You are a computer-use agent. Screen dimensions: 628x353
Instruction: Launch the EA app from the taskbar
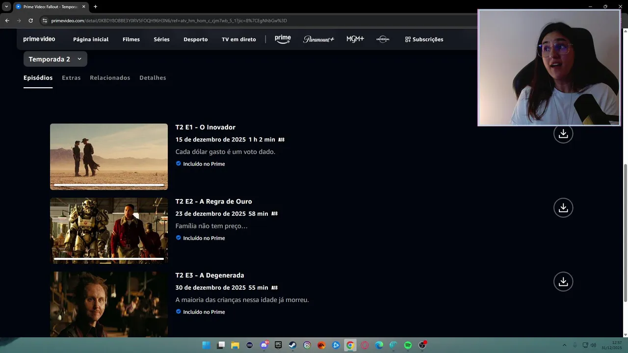321,345
